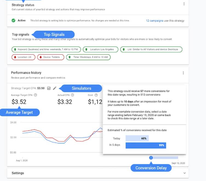206x181 pixels.
Task: Click the Sept 10, 2020 axis label
Action: click(178, 163)
